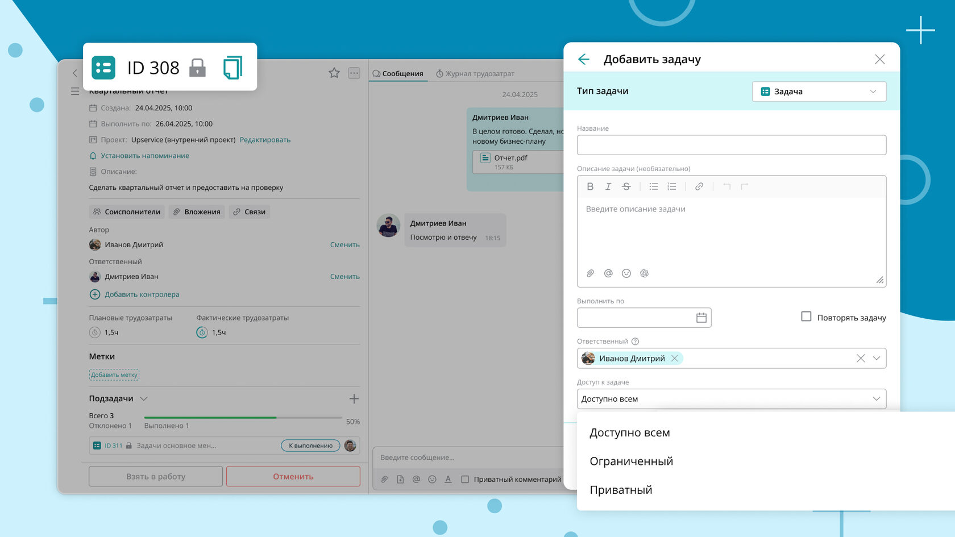The width and height of the screenshot is (955, 537).
Task: Choose Ограниченный access option
Action: click(x=631, y=461)
